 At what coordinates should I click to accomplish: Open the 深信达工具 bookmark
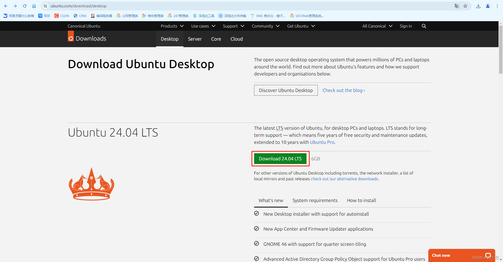[x=204, y=16]
